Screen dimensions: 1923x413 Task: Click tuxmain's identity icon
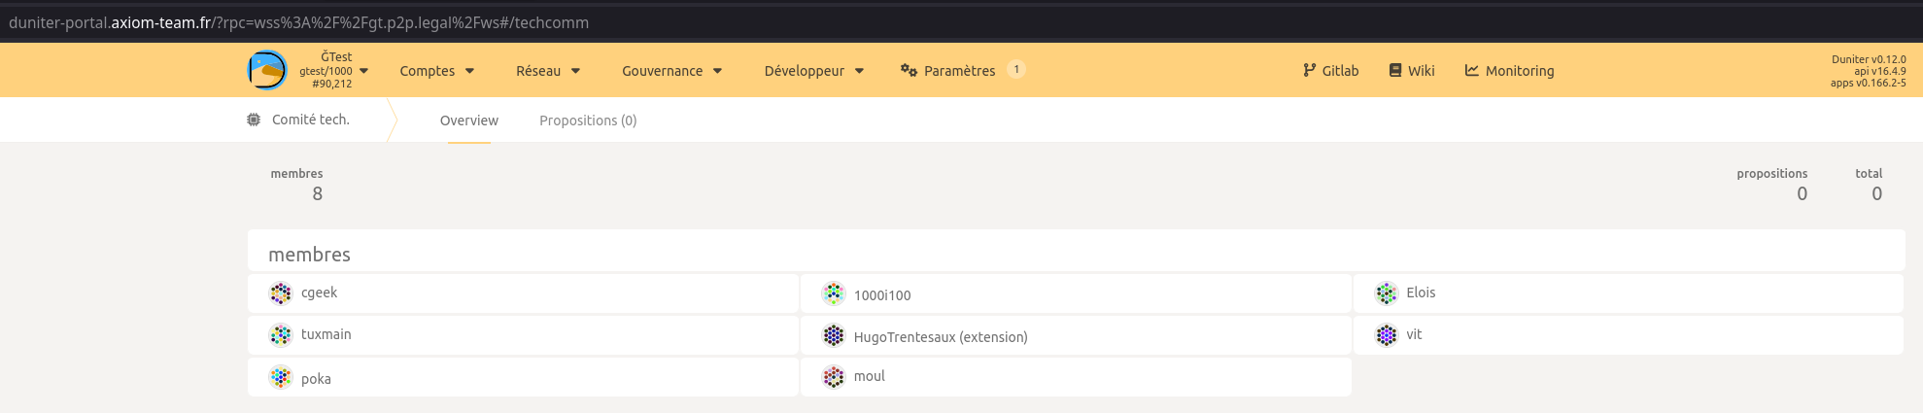coord(281,335)
